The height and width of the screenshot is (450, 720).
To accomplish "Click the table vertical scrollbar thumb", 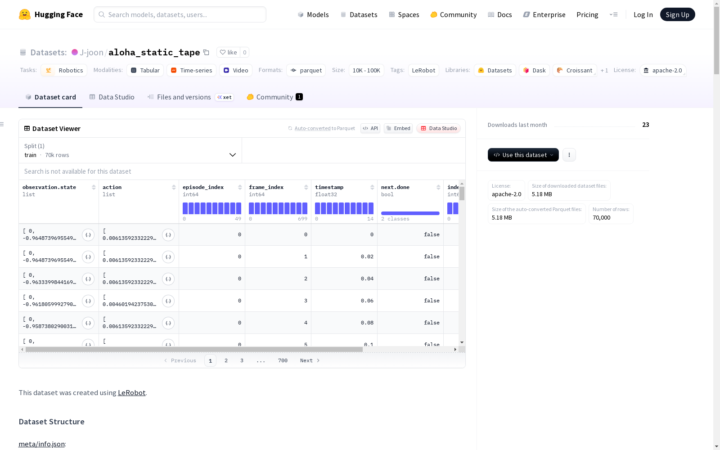I will [x=462, y=193].
